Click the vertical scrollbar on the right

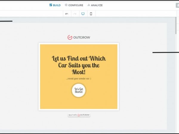(x=176, y=27)
